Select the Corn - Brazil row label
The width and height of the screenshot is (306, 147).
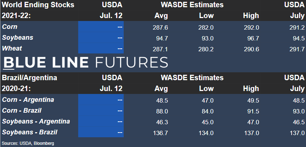coord(22,111)
